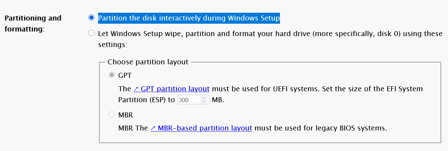Decrease ESP size with the down arrow
448x151 pixels.
[x=204, y=102]
